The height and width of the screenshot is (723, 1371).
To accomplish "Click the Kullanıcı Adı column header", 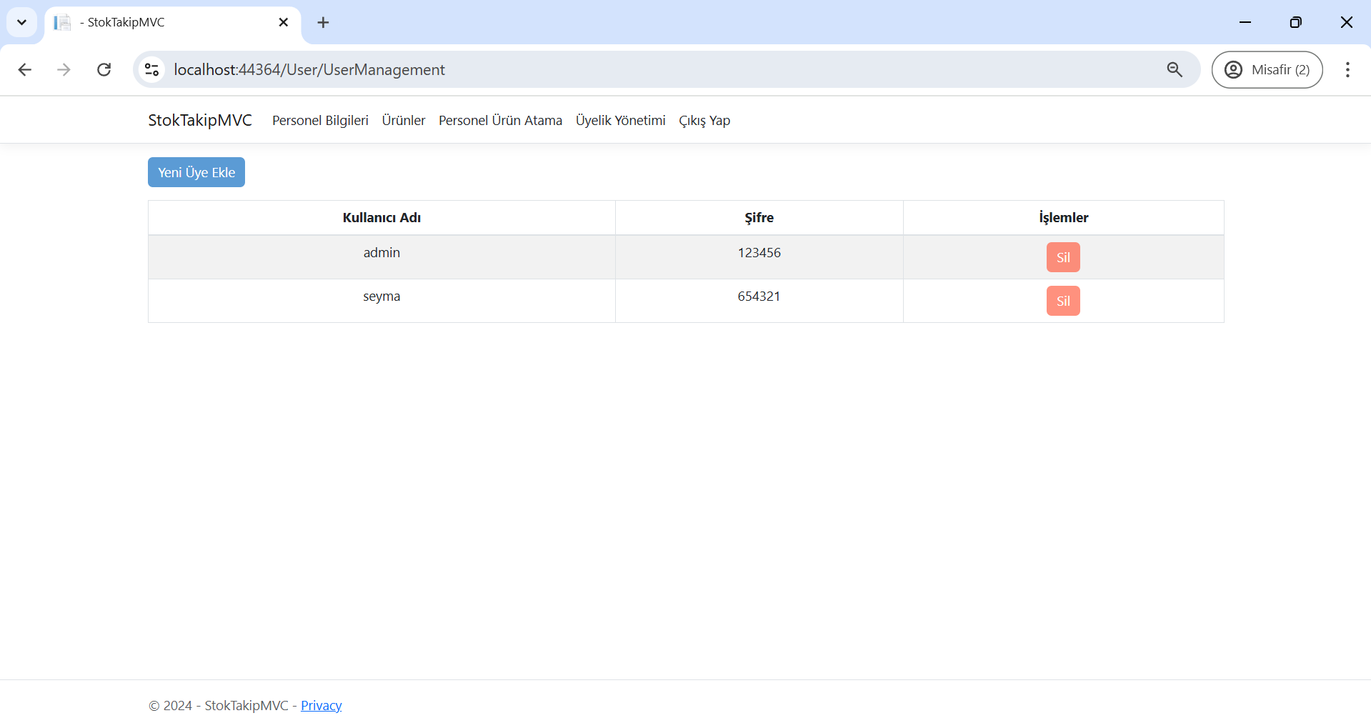I will pos(382,218).
